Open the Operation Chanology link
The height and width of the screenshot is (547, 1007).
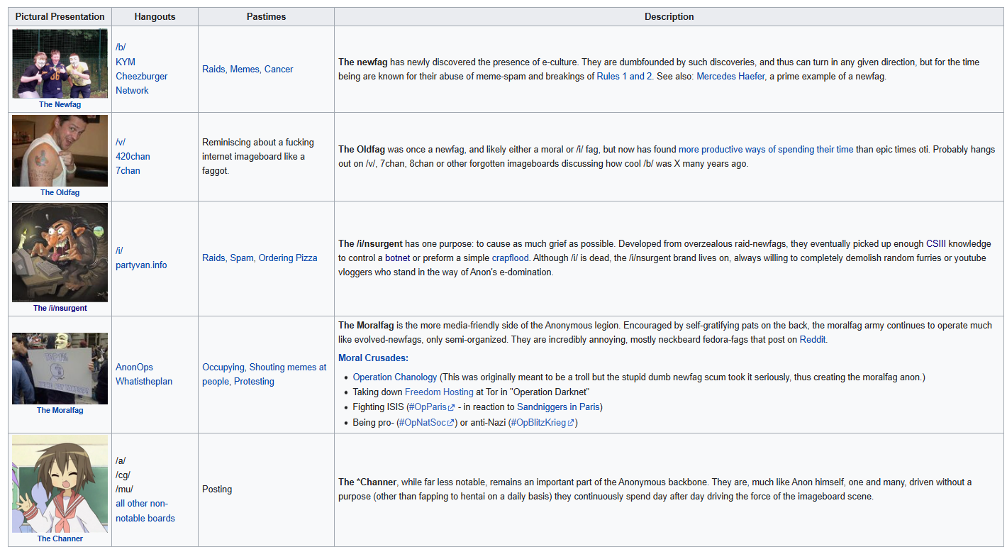395,377
